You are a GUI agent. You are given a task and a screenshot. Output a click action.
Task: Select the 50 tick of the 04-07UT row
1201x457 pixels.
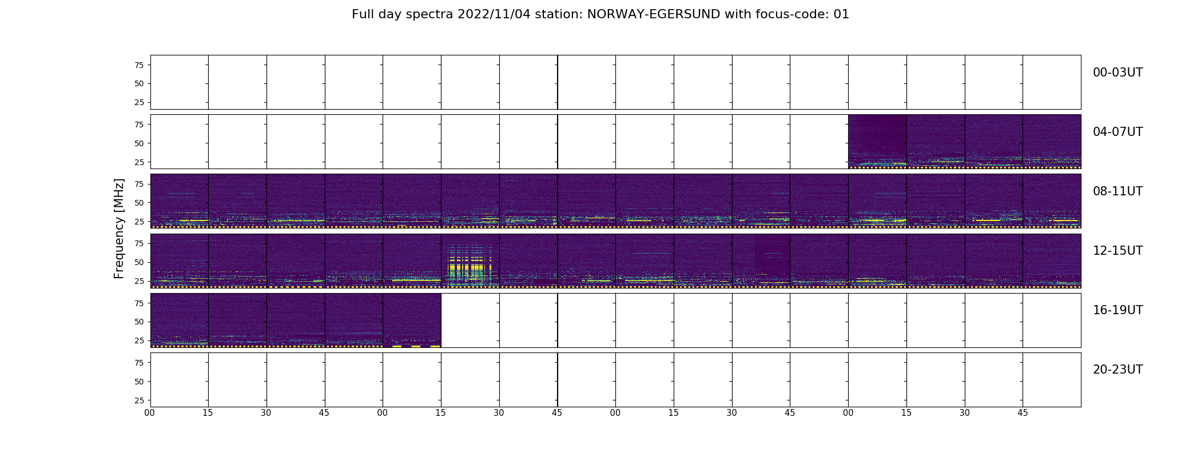139,143
